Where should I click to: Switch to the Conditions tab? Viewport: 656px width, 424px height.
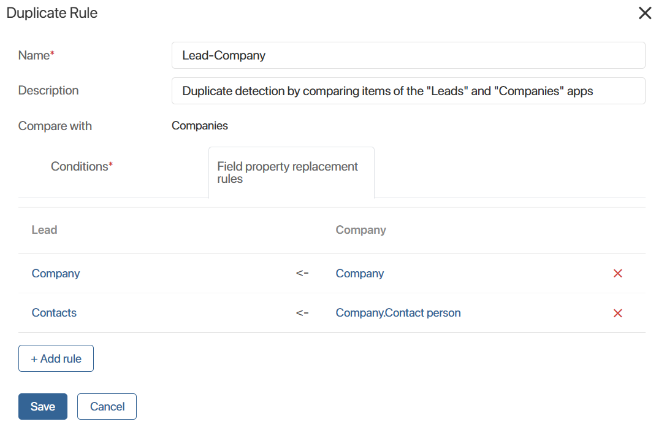click(x=82, y=166)
